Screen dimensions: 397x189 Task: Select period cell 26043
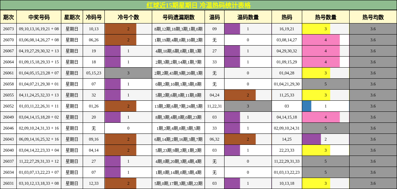point(8,139)
